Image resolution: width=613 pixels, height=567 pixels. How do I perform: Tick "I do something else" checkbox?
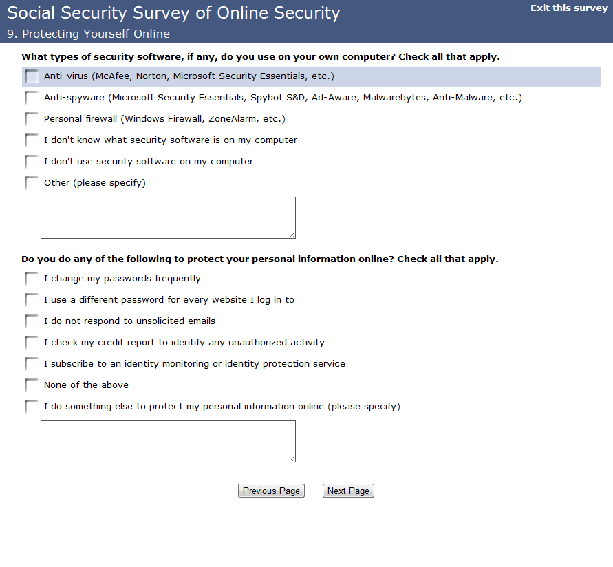pos(32,407)
